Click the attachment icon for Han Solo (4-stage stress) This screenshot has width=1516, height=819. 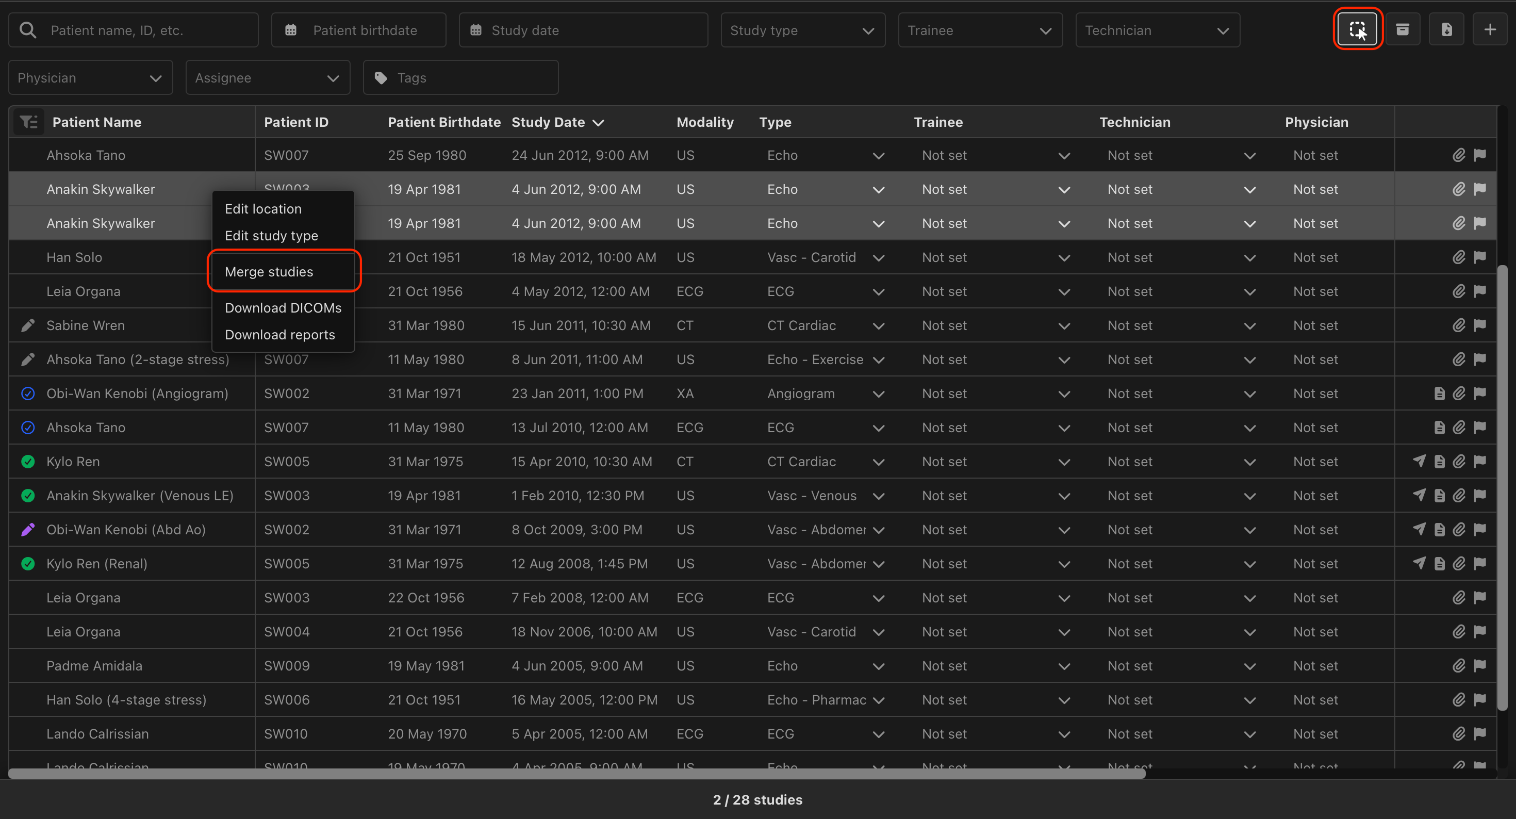[1458, 699]
